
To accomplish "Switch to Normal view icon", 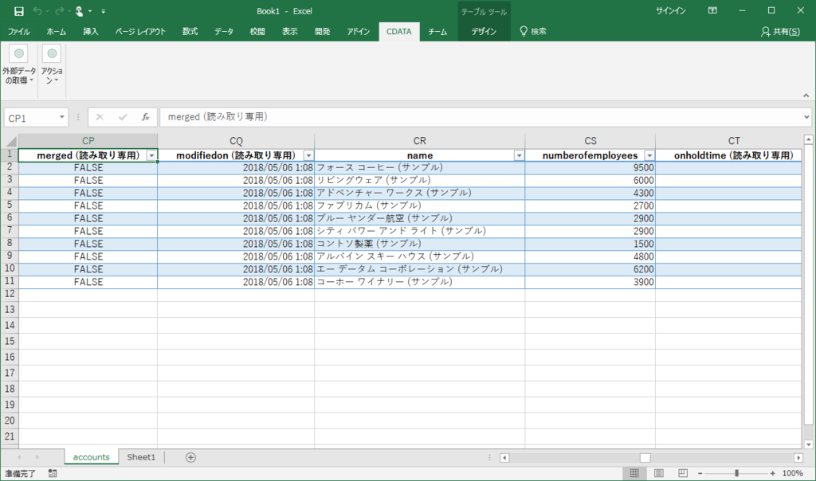I will pos(634,473).
